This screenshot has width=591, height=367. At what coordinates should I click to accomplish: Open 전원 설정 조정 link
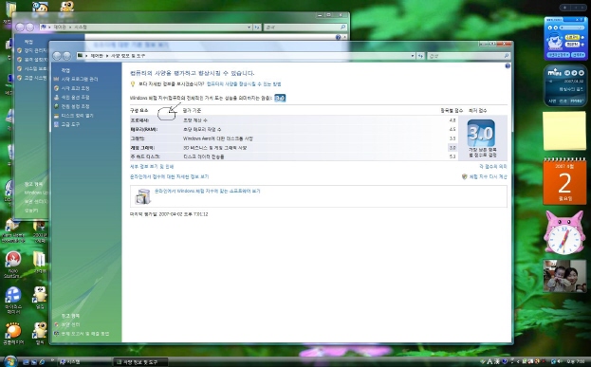click(75, 106)
